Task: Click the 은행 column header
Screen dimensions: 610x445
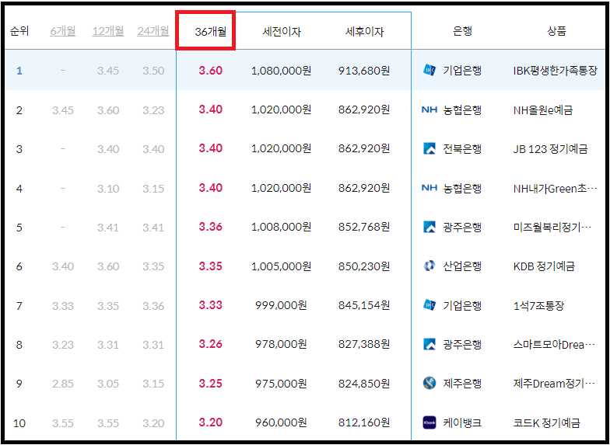Action: point(462,31)
